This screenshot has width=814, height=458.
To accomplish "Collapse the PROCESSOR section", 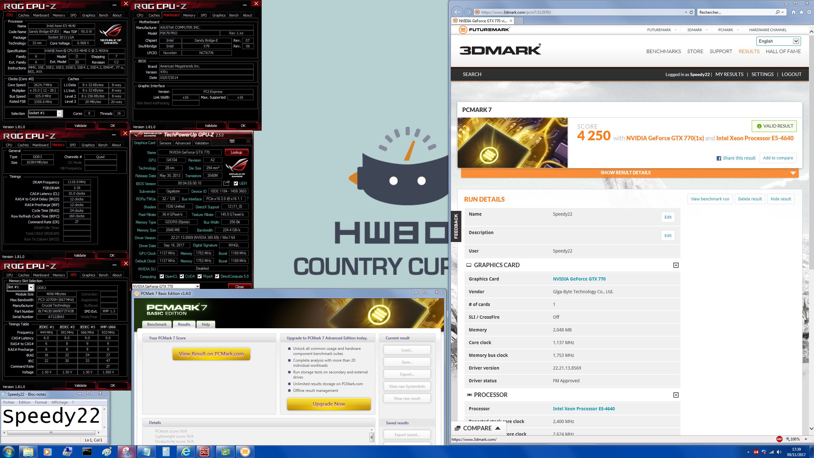I will [x=676, y=395].
